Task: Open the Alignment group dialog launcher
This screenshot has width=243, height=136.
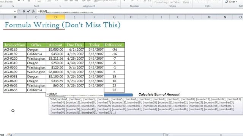Action: point(119,6)
